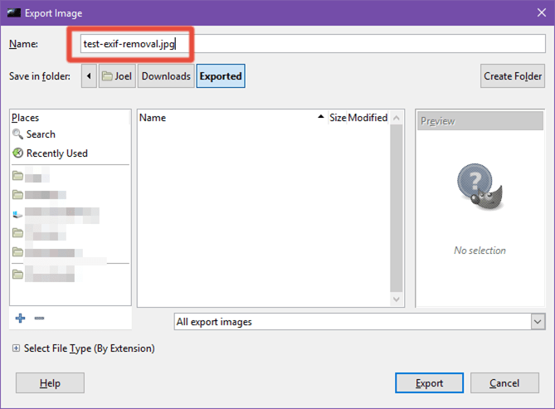
Task: Click the last folder icon below the separator
Action: point(17,274)
